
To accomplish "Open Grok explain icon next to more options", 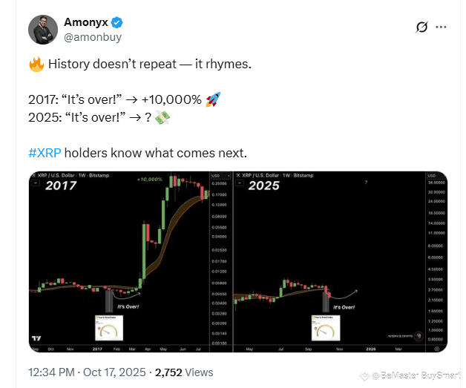I will point(421,27).
